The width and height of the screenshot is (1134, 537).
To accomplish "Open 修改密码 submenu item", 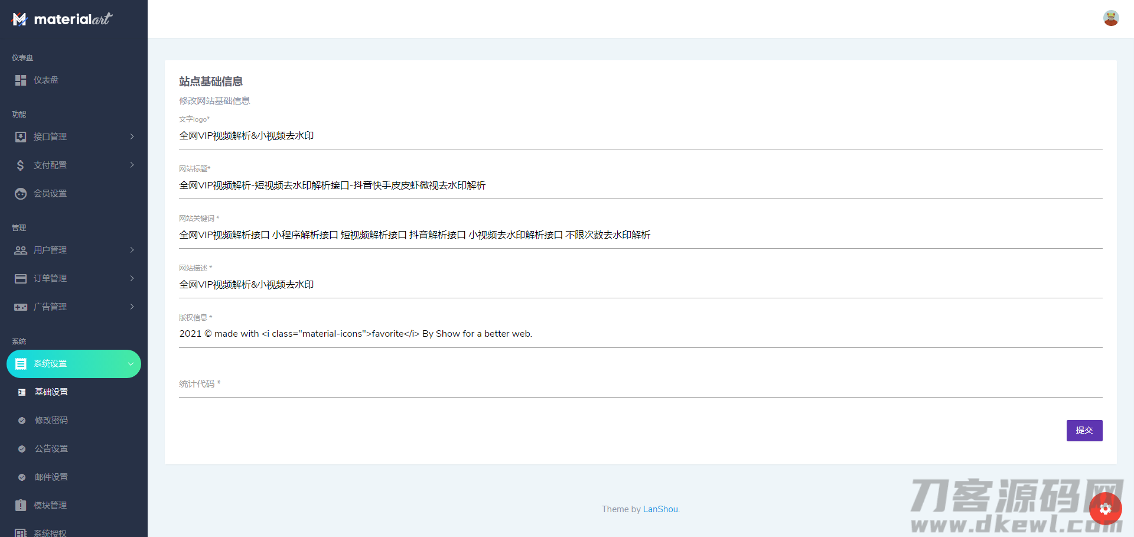I will point(51,421).
